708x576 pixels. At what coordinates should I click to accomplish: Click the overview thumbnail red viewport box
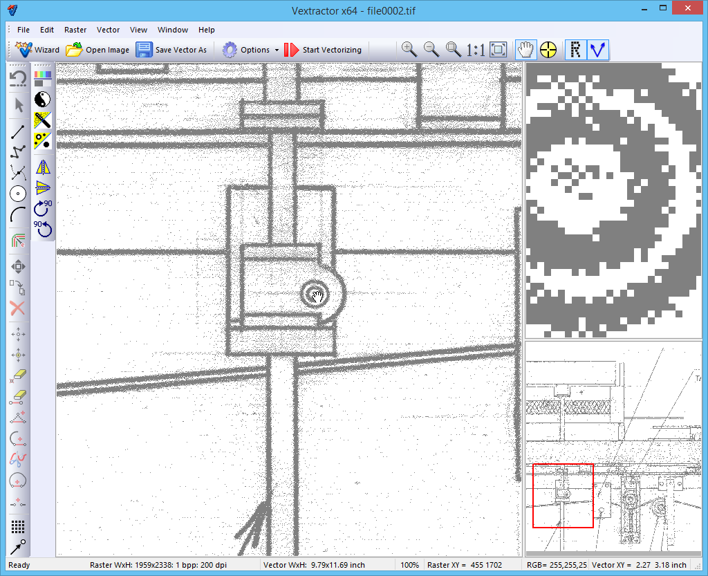click(x=563, y=496)
